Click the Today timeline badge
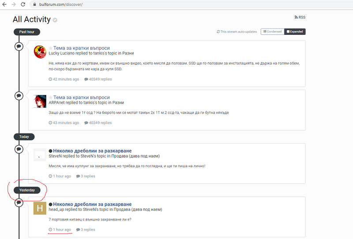 [24, 136]
